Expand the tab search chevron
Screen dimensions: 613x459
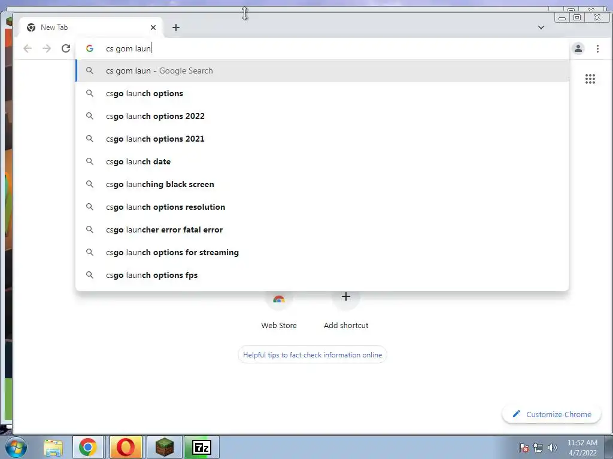tap(541, 27)
